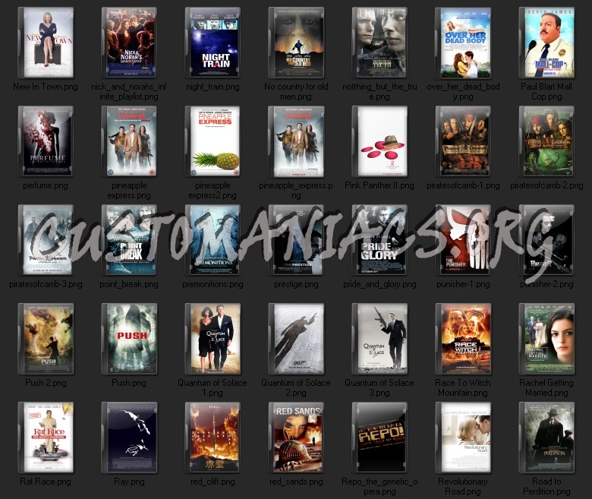The image size is (592, 499).
Task: Select the red-lettered PUSH cover icon
Action: pos(129,339)
